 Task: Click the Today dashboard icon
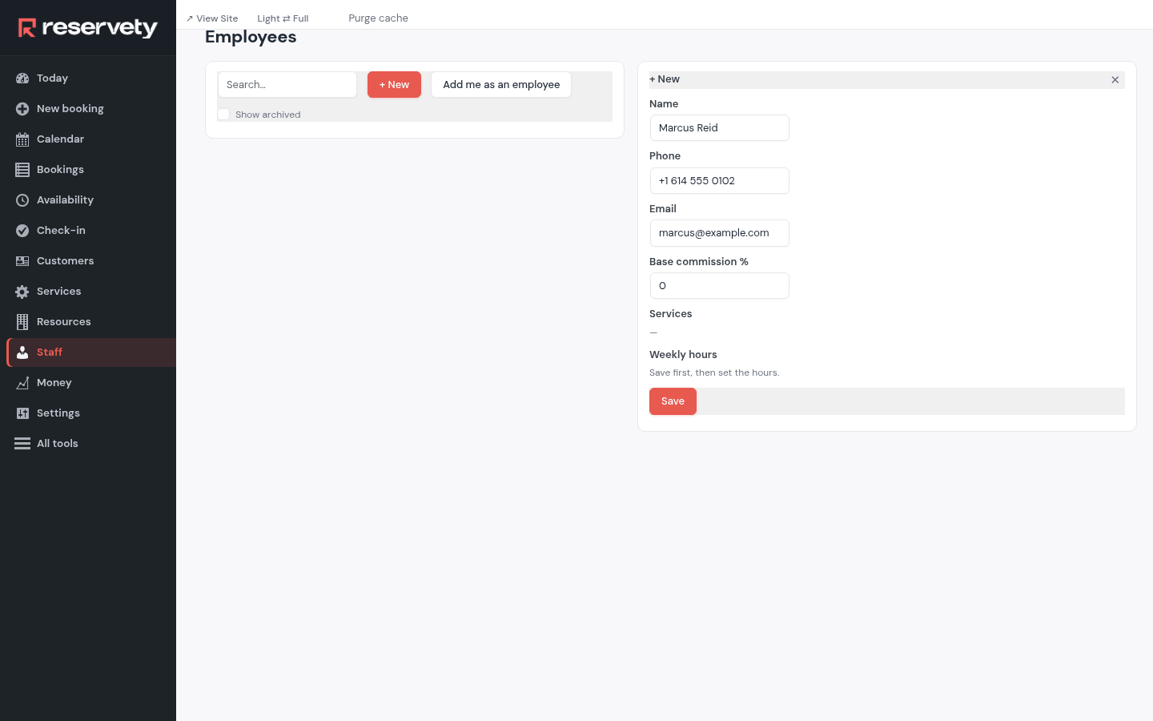coord(22,79)
